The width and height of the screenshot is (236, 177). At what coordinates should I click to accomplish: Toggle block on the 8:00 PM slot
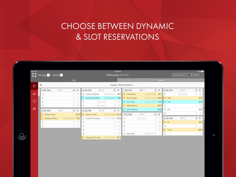196,90
